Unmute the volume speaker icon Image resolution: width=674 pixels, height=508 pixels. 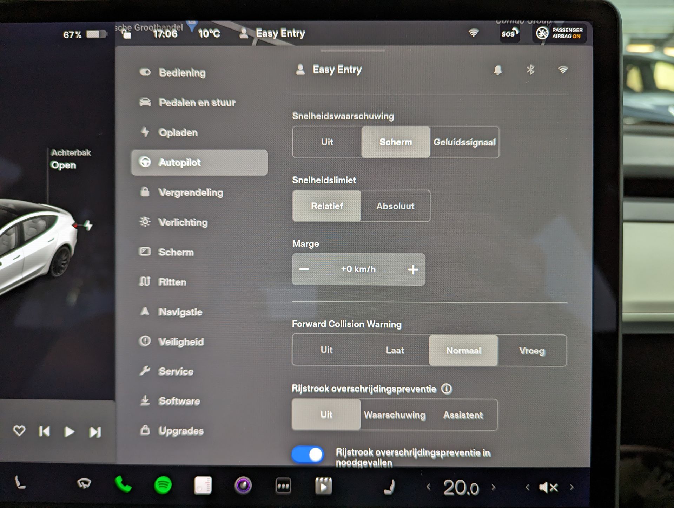548,487
